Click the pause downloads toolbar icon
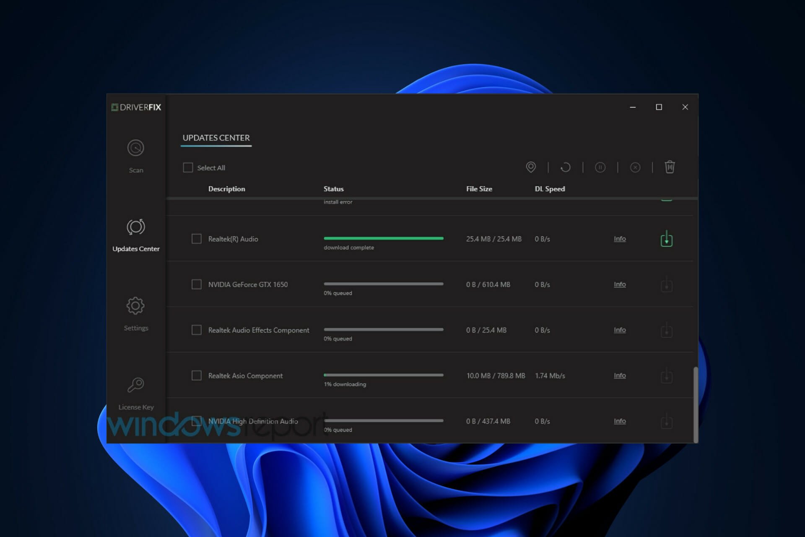Screen dimensions: 805x537 tap(600, 167)
